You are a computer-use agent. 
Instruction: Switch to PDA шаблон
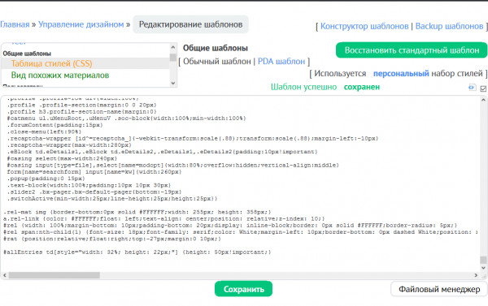(x=281, y=62)
